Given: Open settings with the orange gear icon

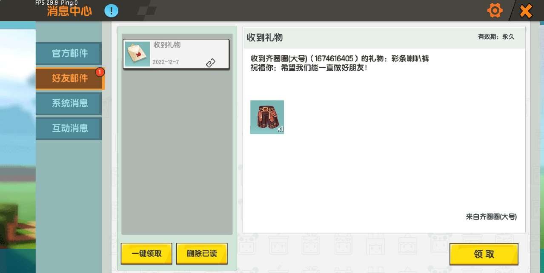Looking at the screenshot, I should [495, 11].
